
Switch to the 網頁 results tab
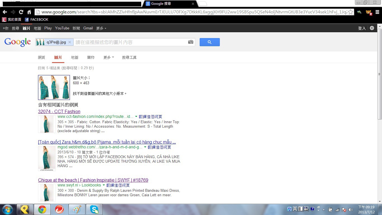click(x=41, y=57)
